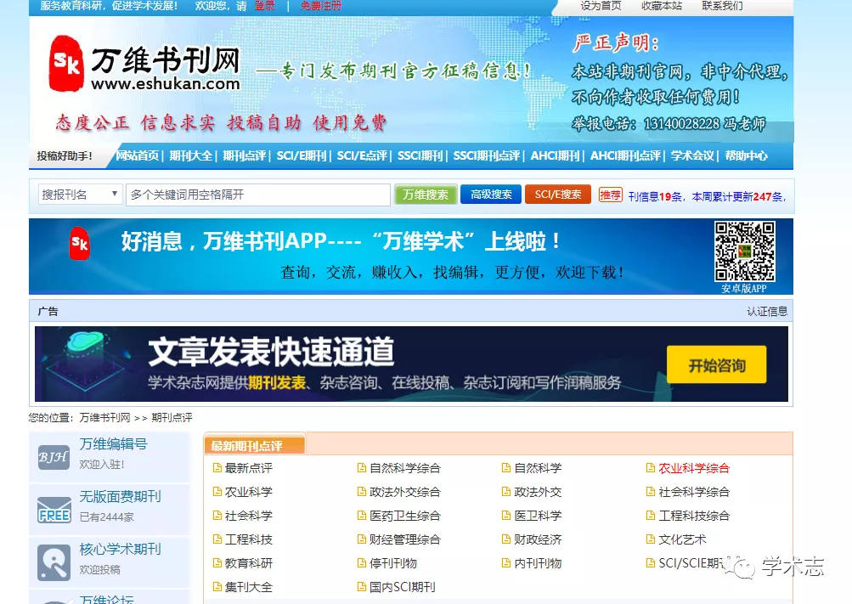Click the document icon beside 教育科研
Screen dimensions: 852x604
click(x=217, y=563)
